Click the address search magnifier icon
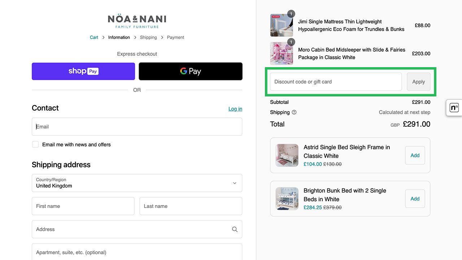Screen dimensions: 462x260 [x=235, y=229]
